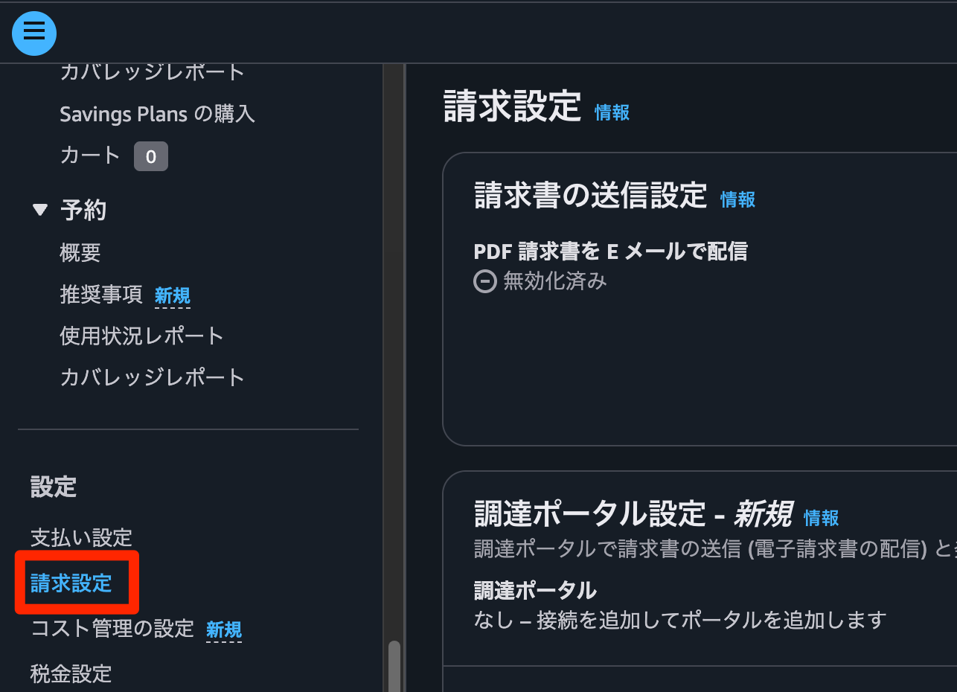Screen dimensions: 957x692
Task: Open the カート page from the sidebar
Action: click(89, 156)
